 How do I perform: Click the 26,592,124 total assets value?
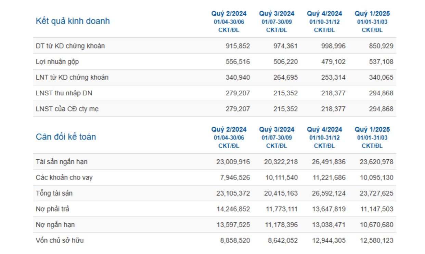click(329, 193)
